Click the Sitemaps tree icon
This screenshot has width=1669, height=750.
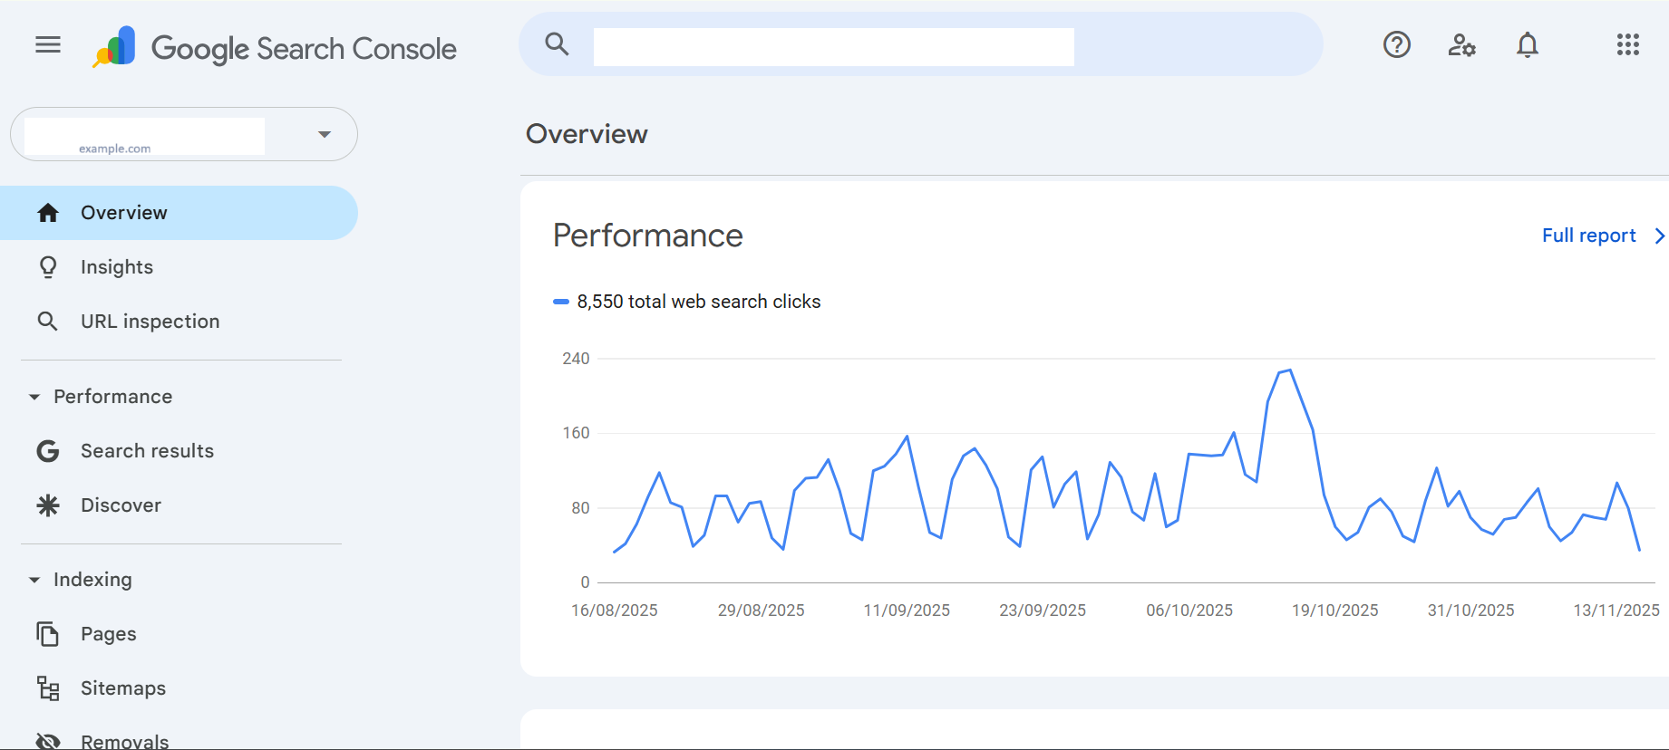pos(48,688)
